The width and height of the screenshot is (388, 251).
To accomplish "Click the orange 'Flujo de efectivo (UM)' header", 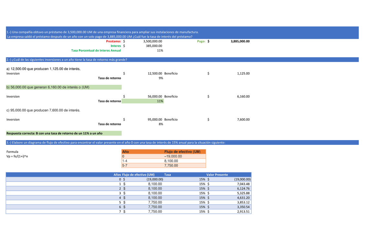I will click(x=182, y=152).
